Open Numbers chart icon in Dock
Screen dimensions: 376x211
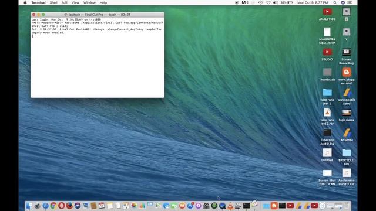point(142,206)
